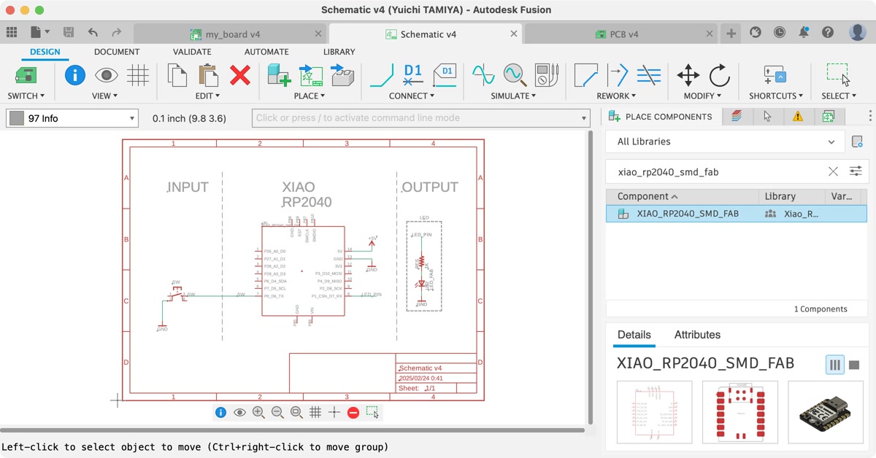Open the 3D package preview thumbnail
Image resolution: width=876 pixels, height=458 pixels.
pyautogui.click(x=826, y=412)
